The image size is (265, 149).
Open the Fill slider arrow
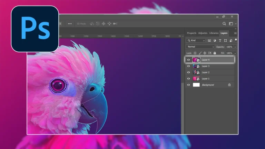tap(235, 53)
